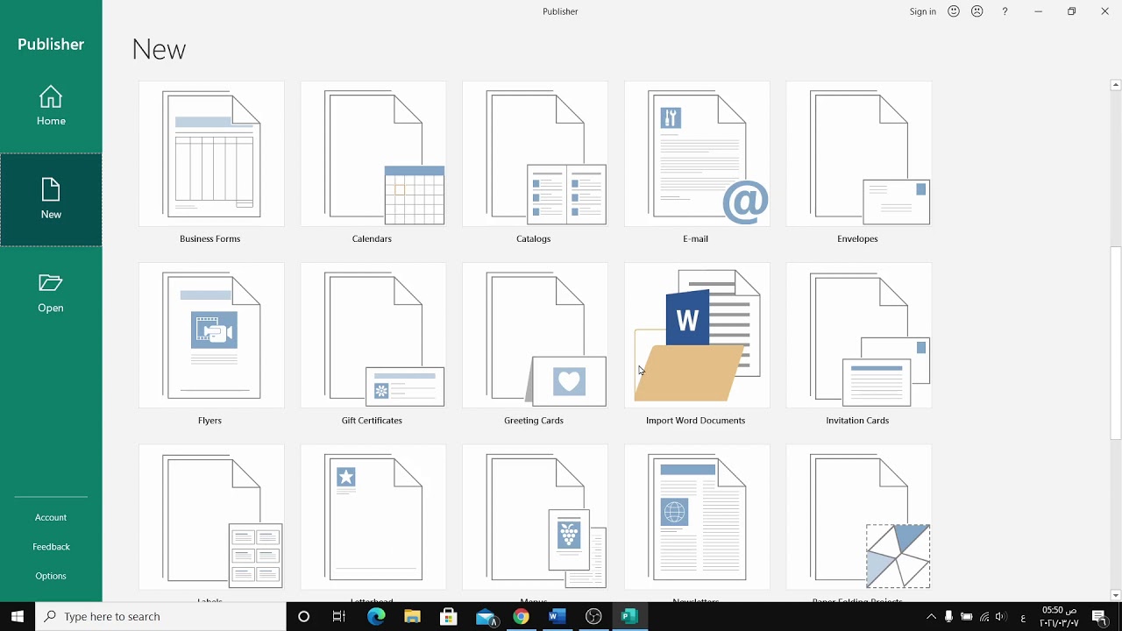
Task: Send a smile feedback icon
Action: (x=954, y=11)
